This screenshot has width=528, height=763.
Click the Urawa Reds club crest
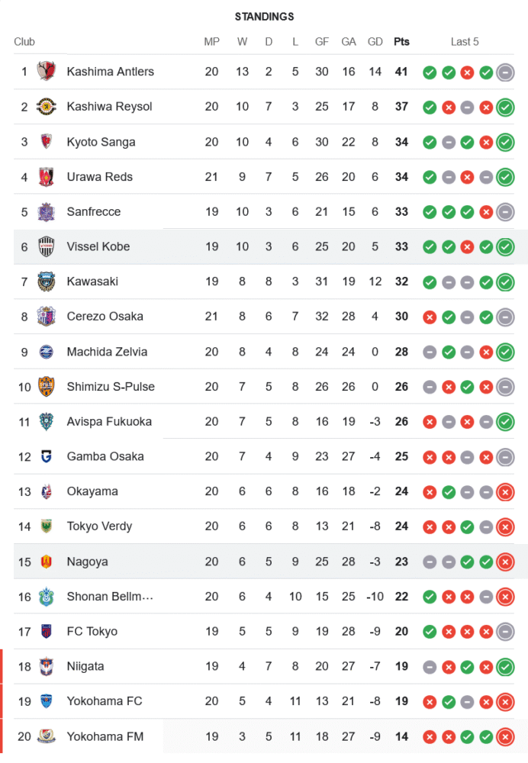47,177
